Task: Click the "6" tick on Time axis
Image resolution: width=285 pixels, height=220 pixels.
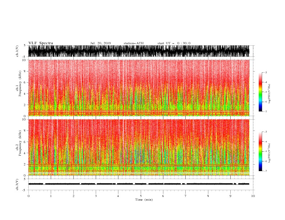Action: tap(163, 196)
